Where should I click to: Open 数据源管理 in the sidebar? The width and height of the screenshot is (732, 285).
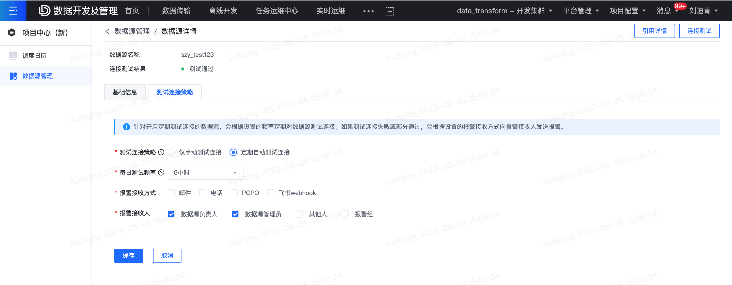(46, 76)
